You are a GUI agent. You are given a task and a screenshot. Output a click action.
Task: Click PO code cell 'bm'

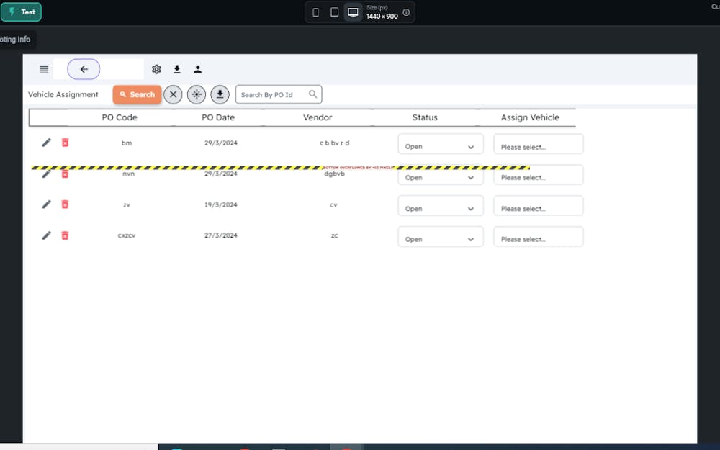[x=127, y=143]
